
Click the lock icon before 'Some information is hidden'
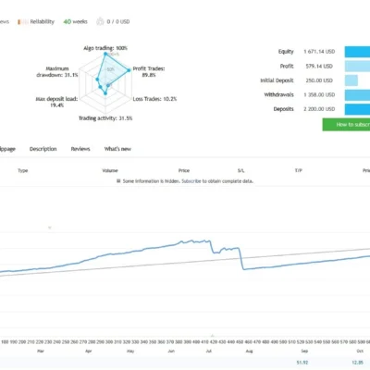(x=118, y=181)
